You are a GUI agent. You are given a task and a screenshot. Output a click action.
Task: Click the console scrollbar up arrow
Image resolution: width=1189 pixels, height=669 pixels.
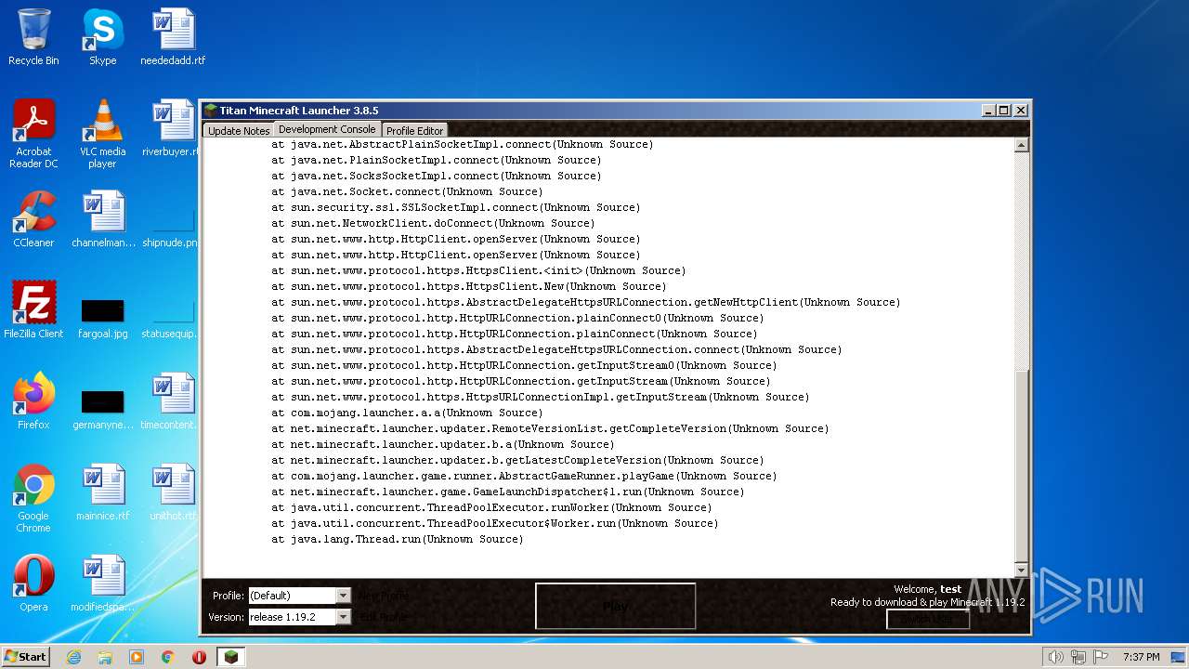click(1022, 145)
